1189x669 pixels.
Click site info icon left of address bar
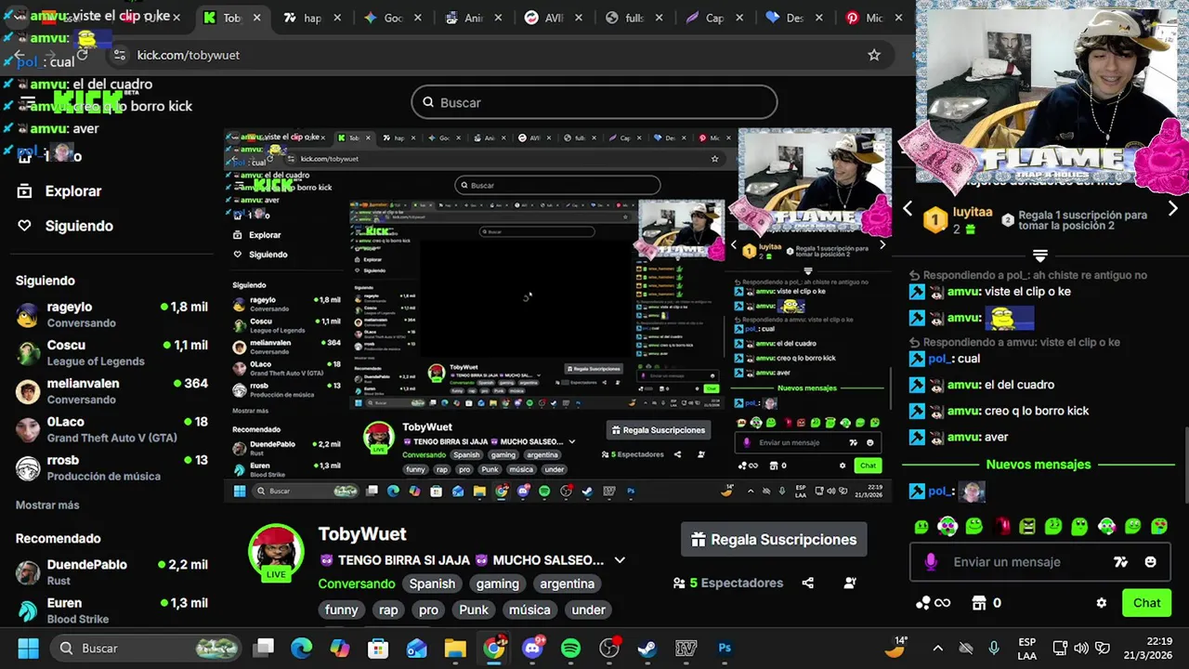119,55
